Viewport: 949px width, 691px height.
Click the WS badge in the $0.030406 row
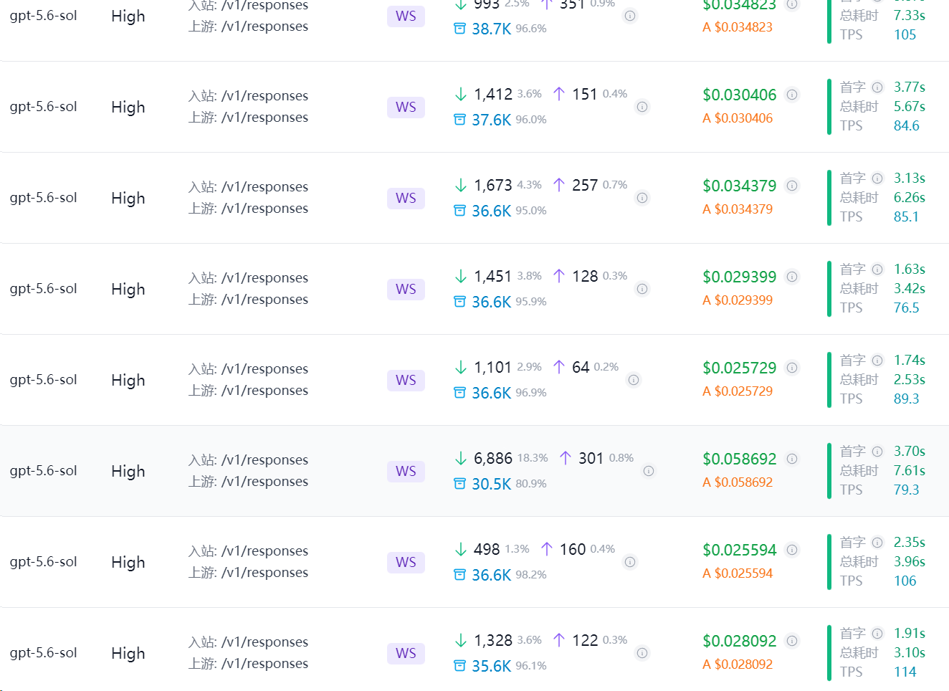(406, 107)
